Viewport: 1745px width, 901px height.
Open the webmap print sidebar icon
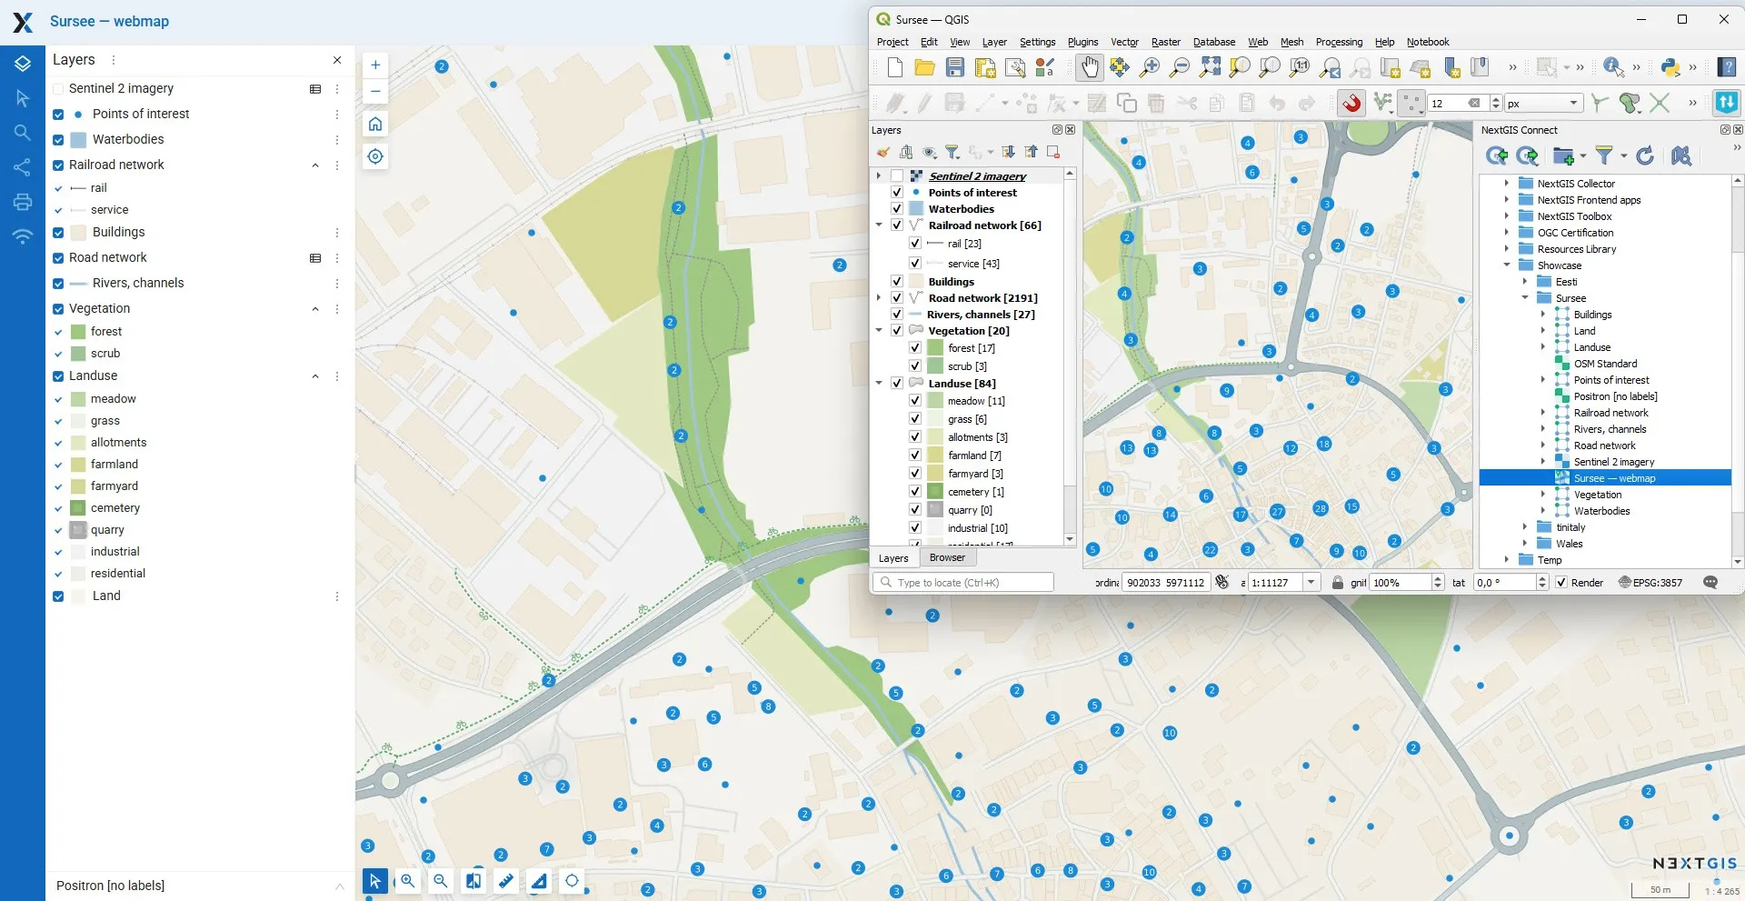pyautogui.click(x=23, y=202)
